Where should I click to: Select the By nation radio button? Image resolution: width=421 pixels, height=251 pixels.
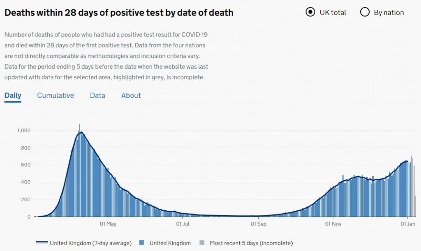pyautogui.click(x=365, y=12)
